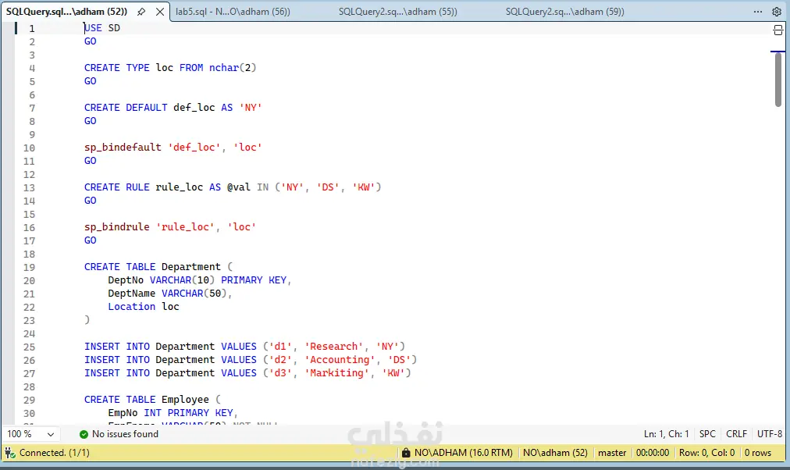Click the 'Markiting' string on line 27
790x470 pixels.
coord(336,373)
